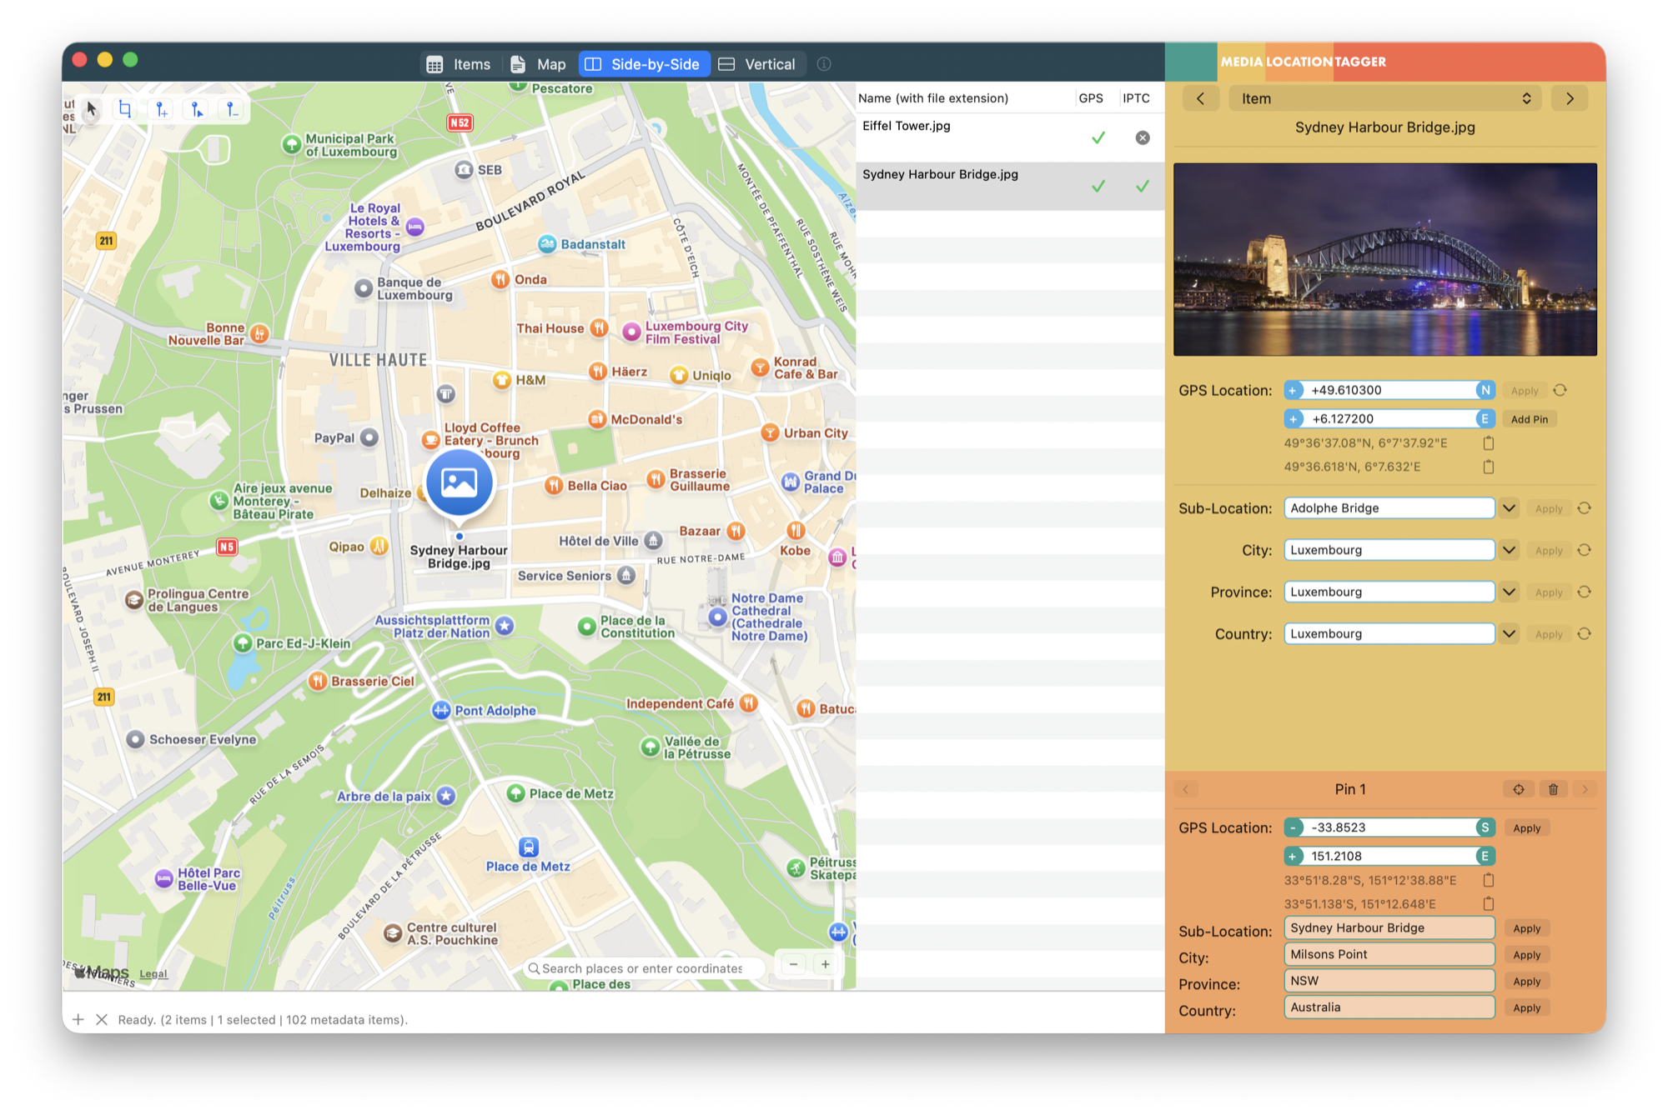The image size is (1668, 1115).
Task: Click the map search places field
Action: point(645,967)
